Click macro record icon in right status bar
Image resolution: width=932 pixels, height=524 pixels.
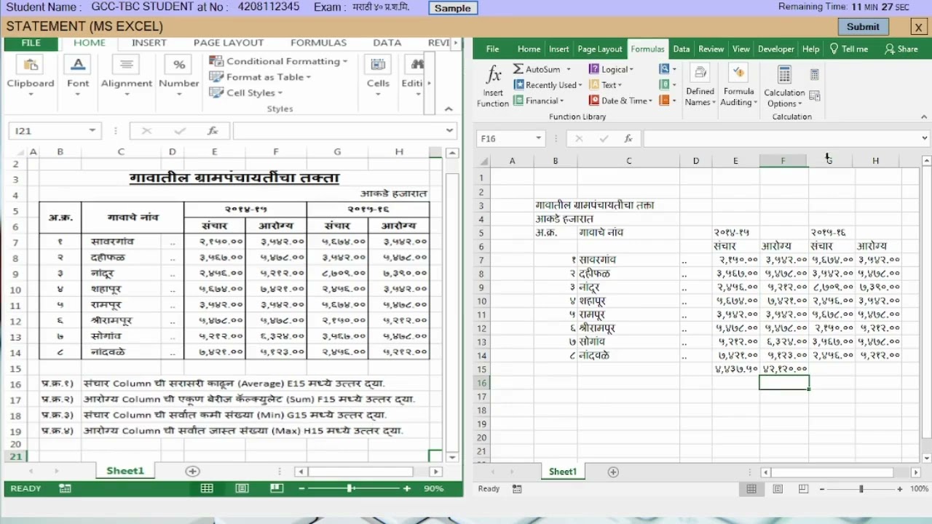click(517, 489)
